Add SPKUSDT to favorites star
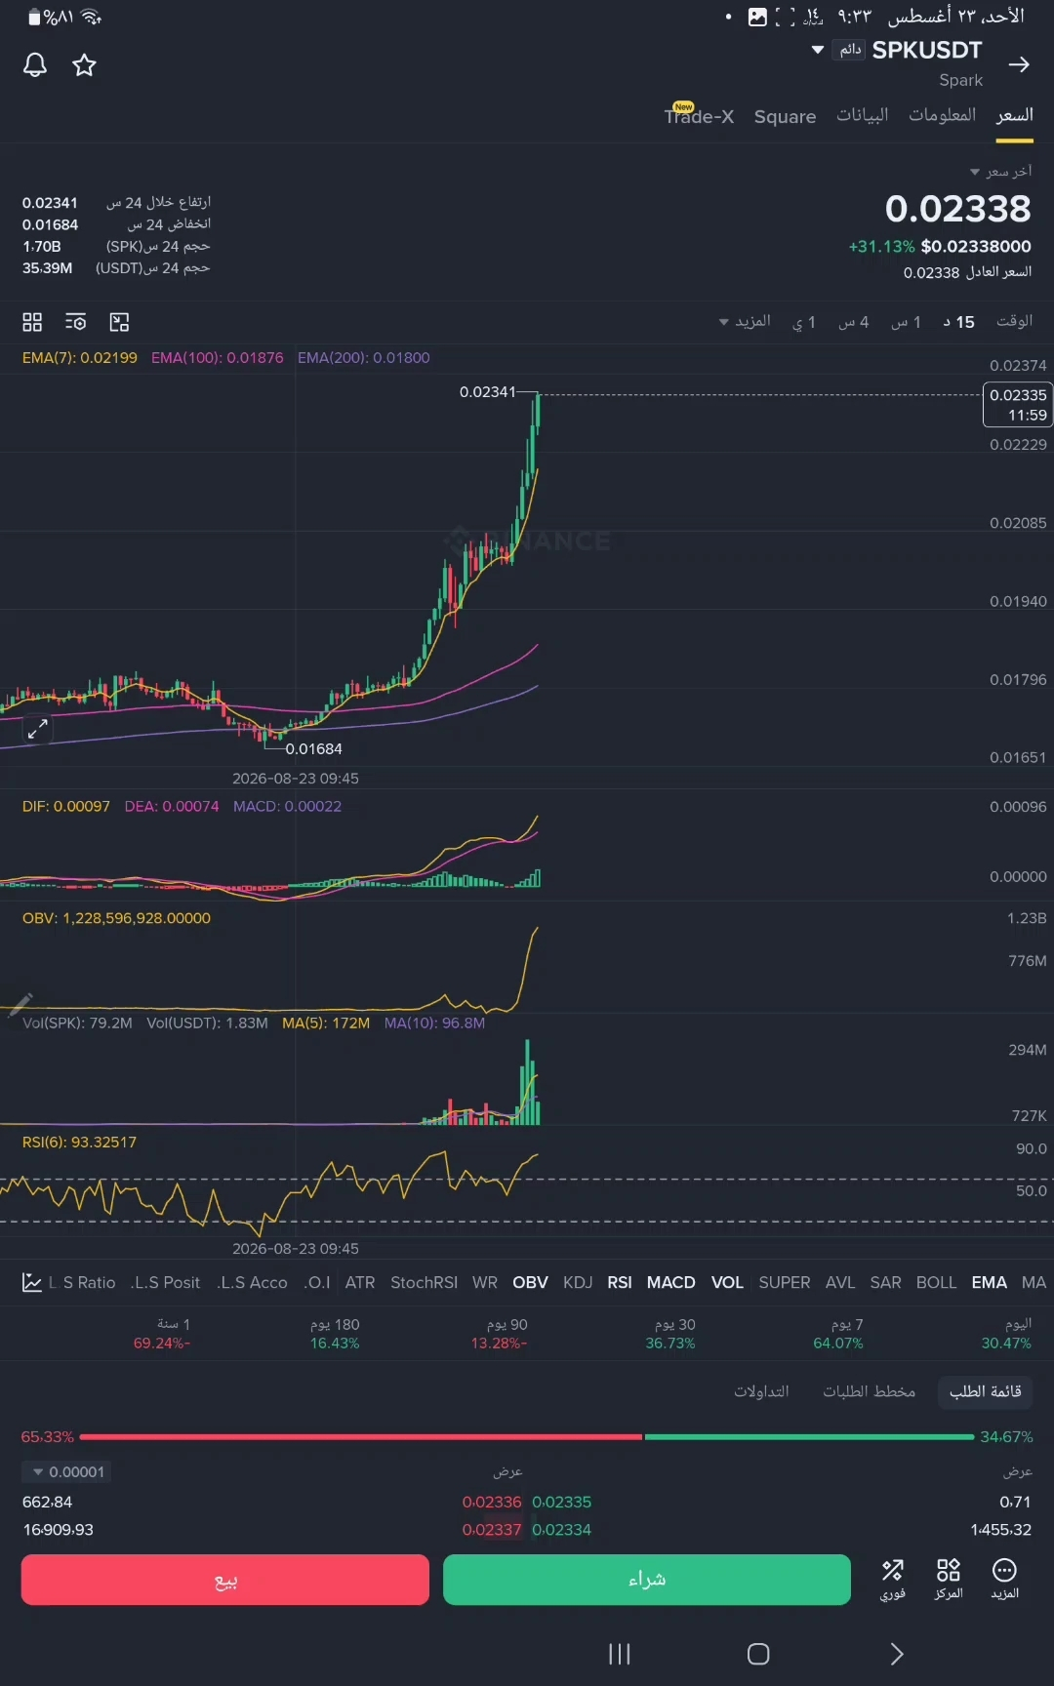This screenshot has height=1686, width=1054. coord(85,65)
